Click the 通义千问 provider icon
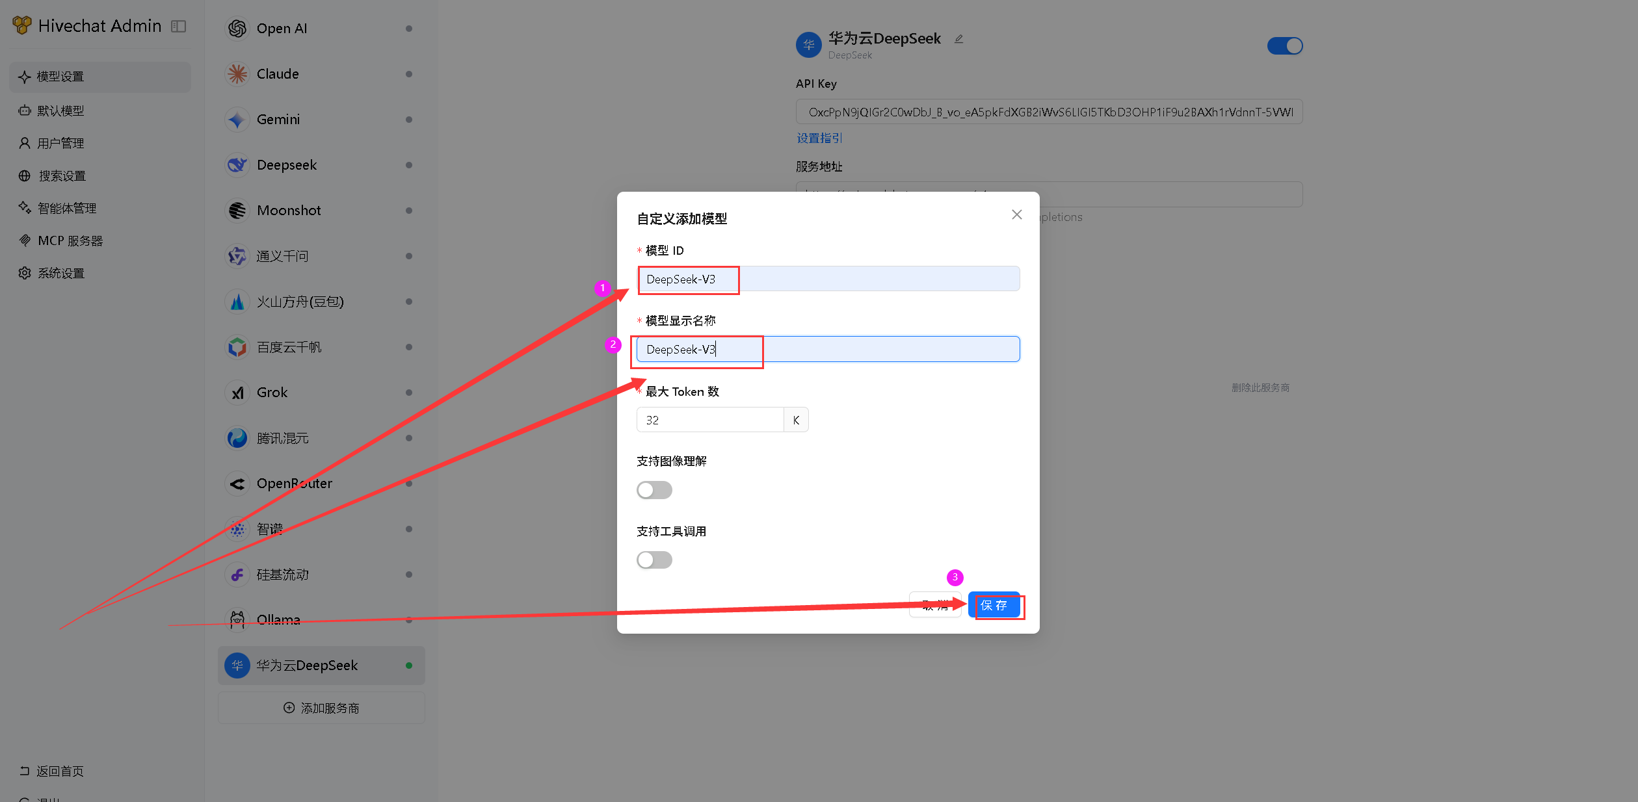1638x802 pixels. pos(237,256)
